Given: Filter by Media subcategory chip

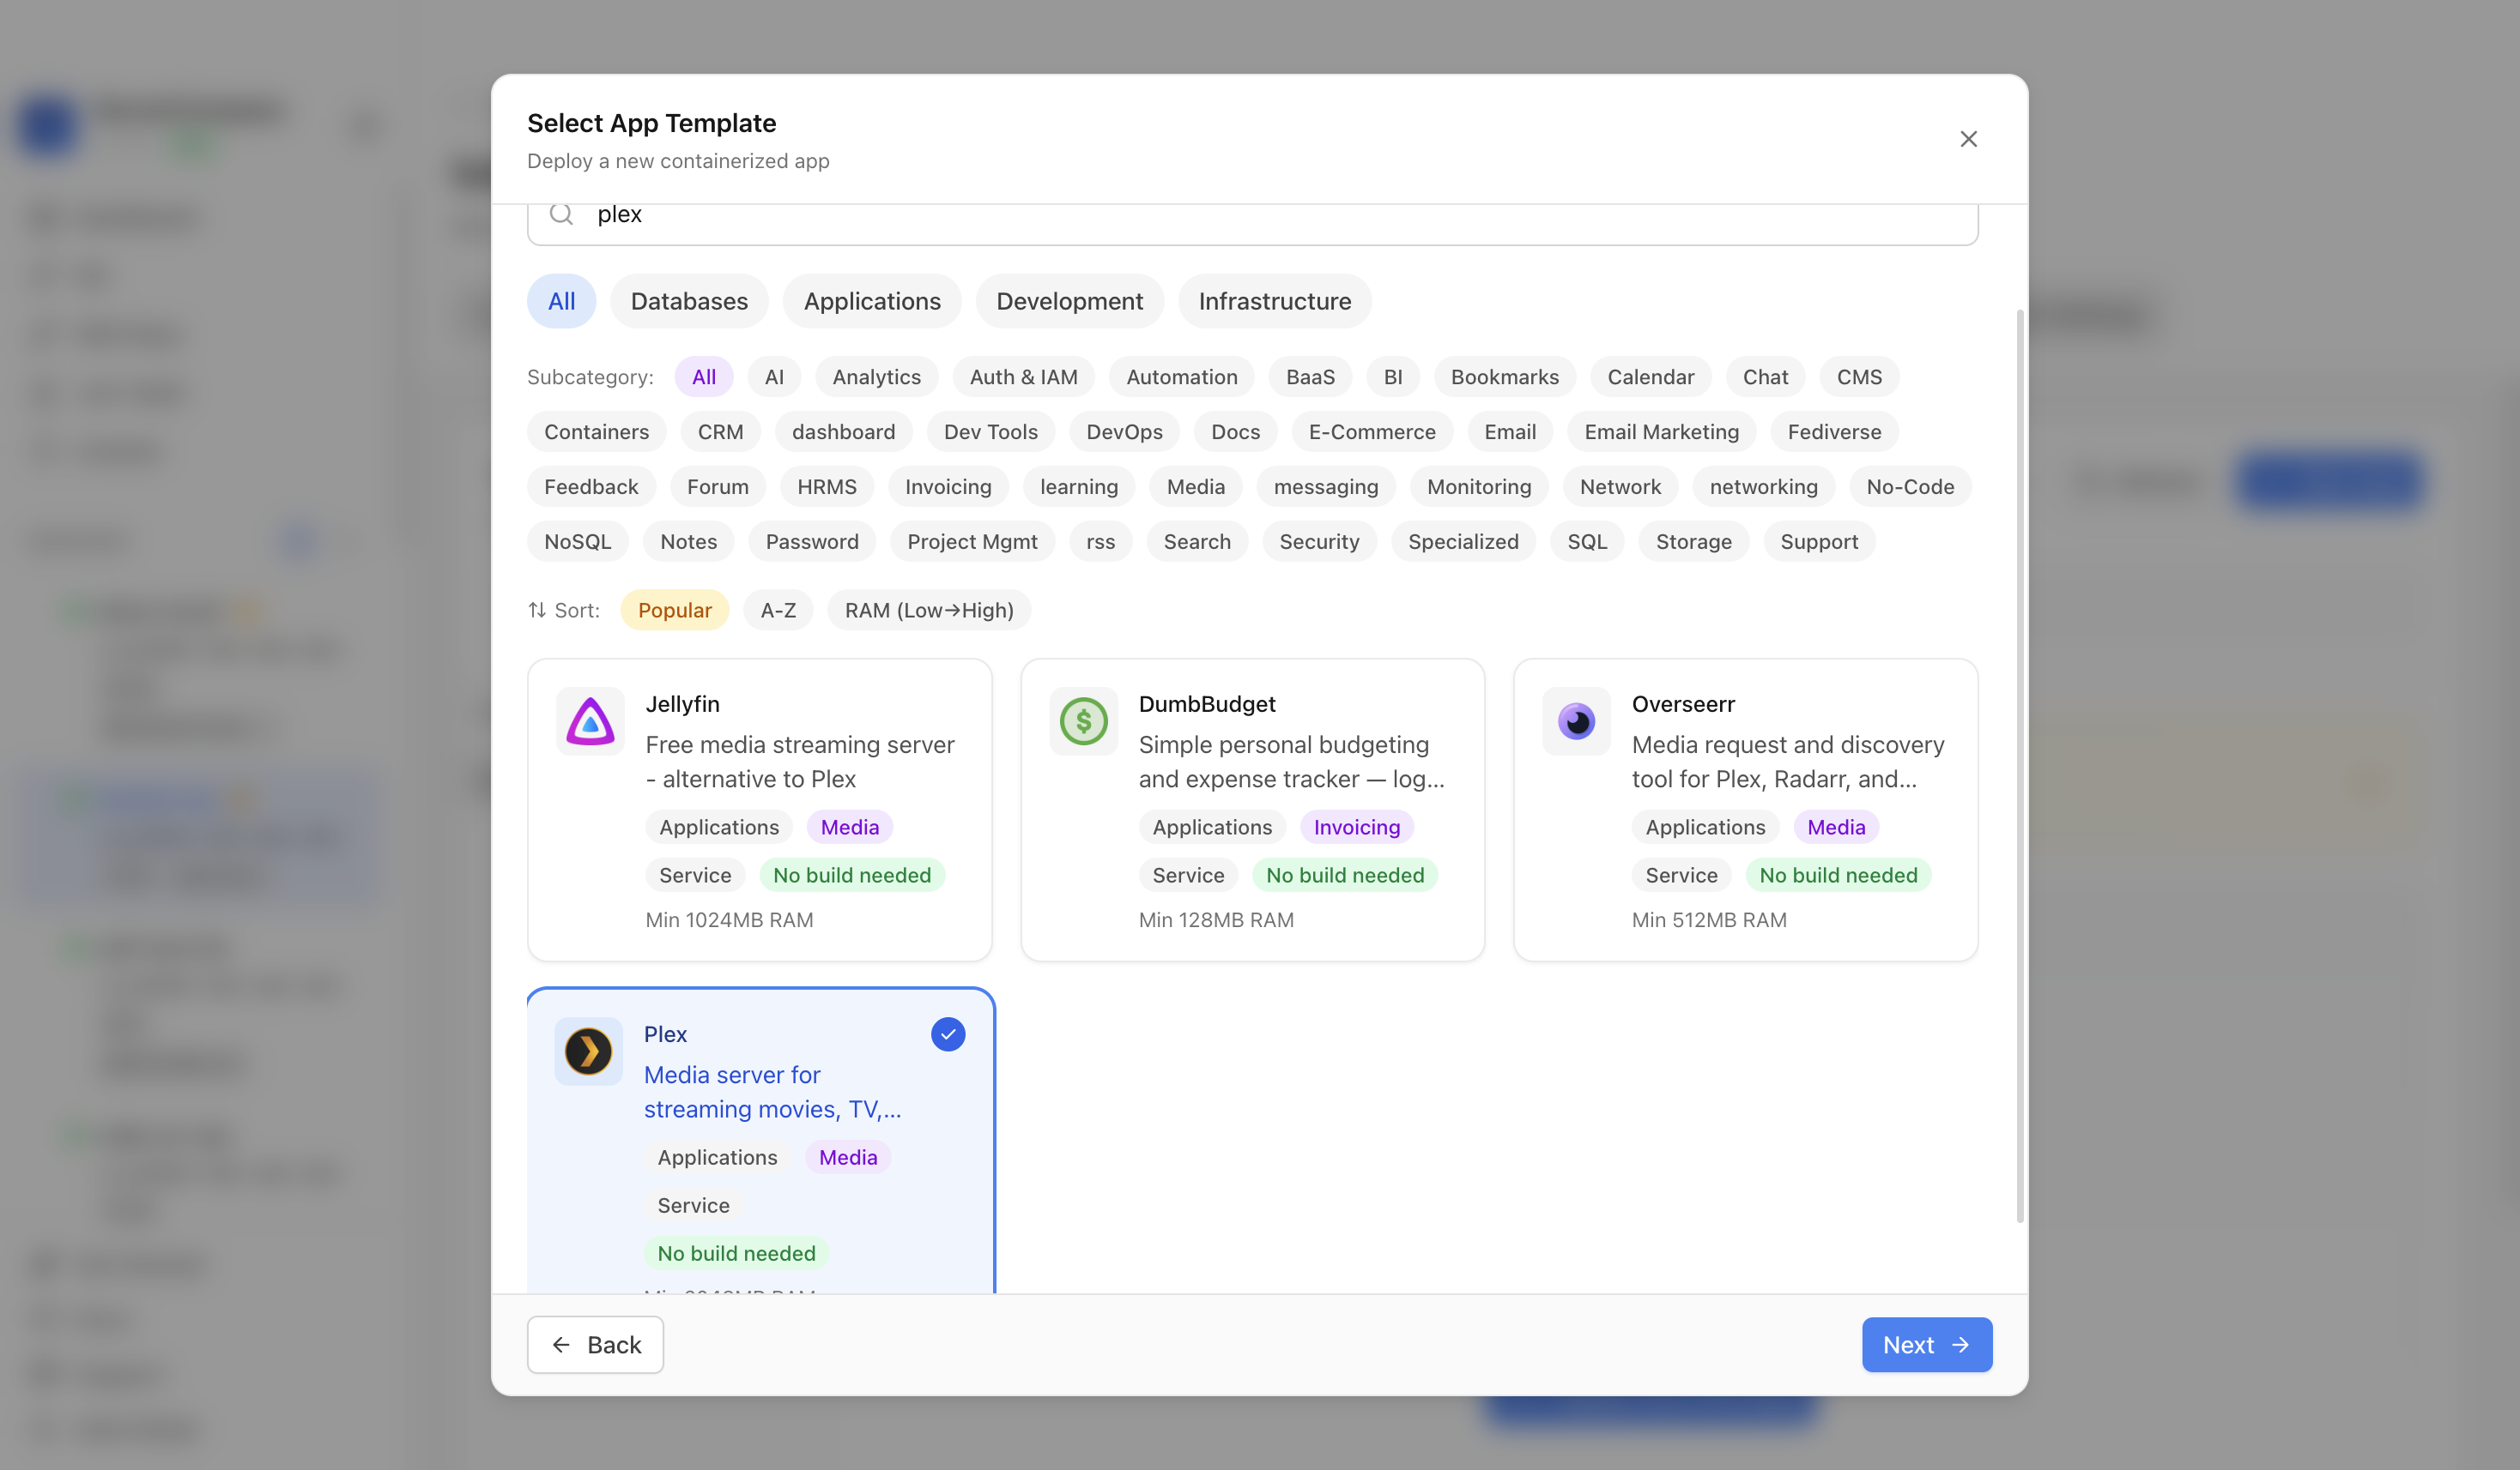Looking at the screenshot, I should 1195,486.
